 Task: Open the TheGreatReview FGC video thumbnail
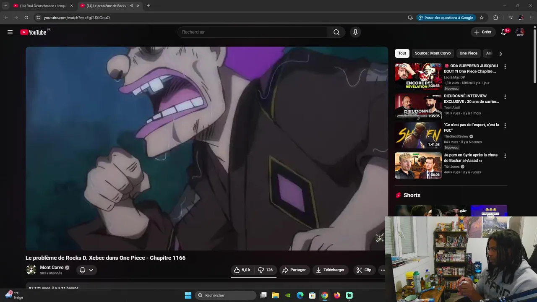tap(418, 135)
